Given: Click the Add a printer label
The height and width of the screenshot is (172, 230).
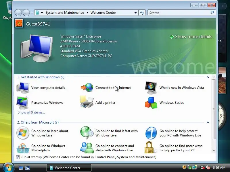Looking at the screenshot, I should (x=105, y=103).
